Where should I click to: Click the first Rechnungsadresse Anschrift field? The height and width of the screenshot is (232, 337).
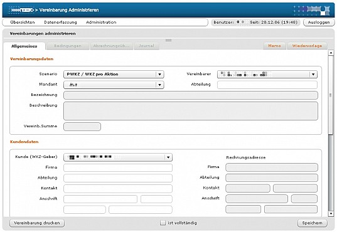[257, 199]
